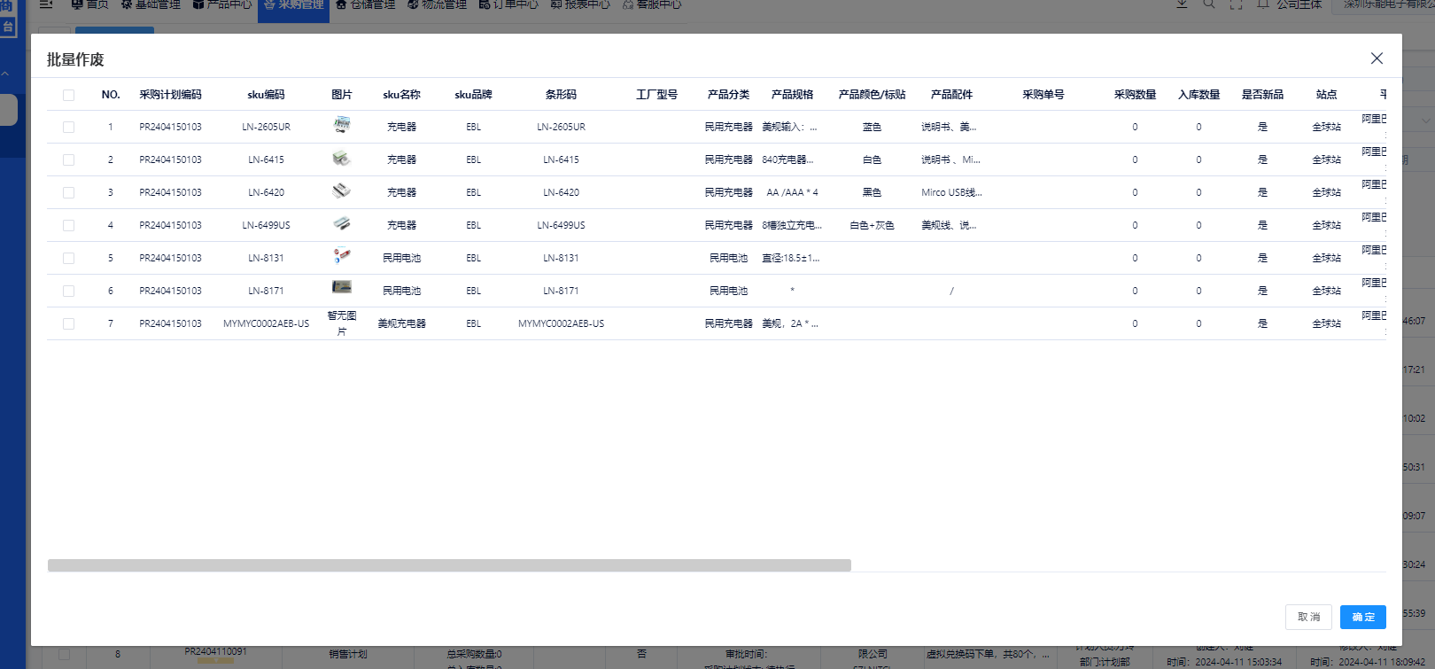Open 仓储管理 menu in background top bar
Image resolution: width=1435 pixels, height=669 pixels.
click(x=365, y=5)
